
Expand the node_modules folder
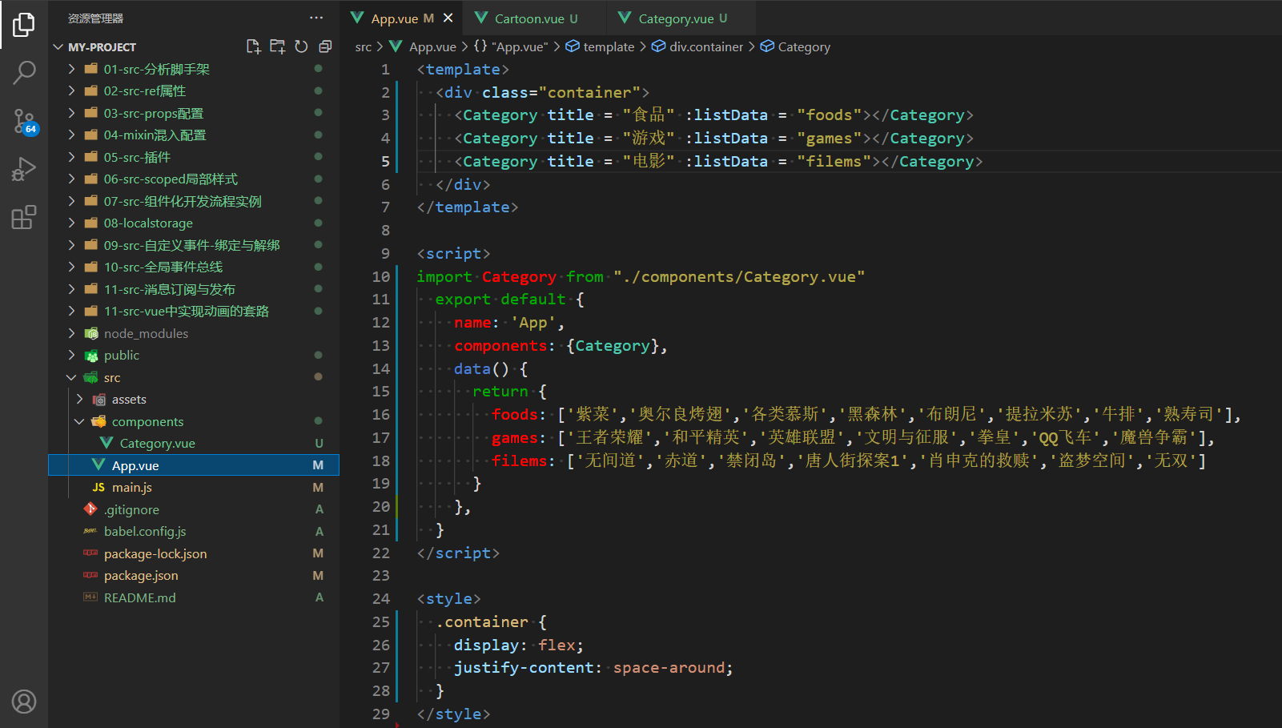point(193,333)
